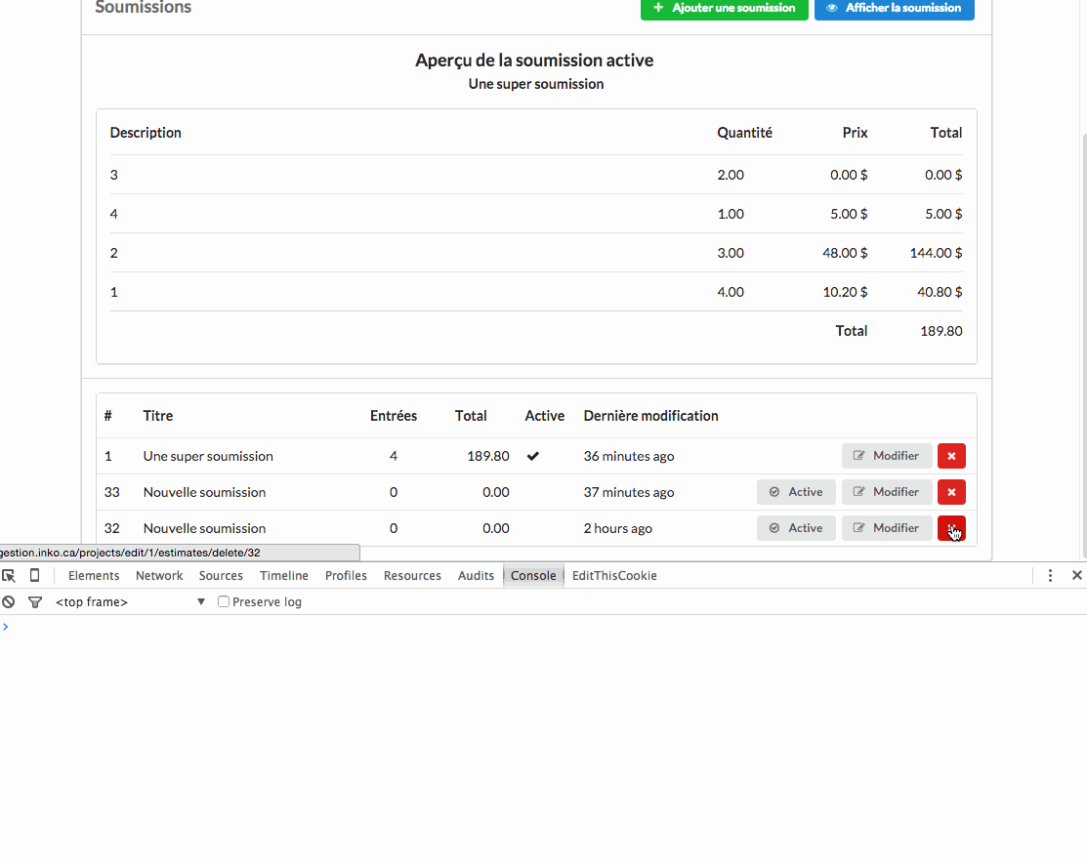
Task: Enable the Preserve log checkbox
Action: coord(224,601)
